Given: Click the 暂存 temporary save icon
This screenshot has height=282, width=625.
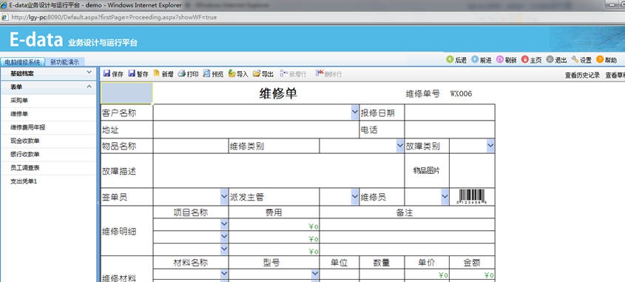Looking at the screenshot, I should 132,73.
